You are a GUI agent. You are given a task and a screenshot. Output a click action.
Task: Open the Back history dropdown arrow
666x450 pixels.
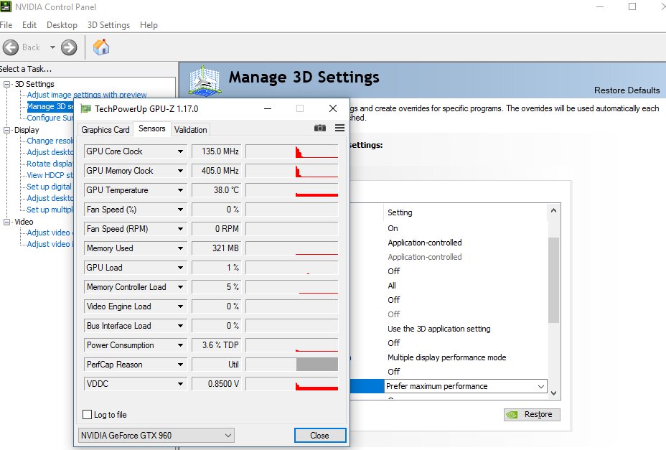[52, 47]
